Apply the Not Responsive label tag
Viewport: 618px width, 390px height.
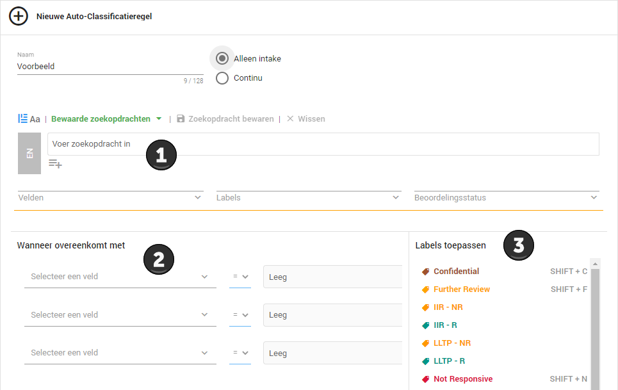pos(426,379)
